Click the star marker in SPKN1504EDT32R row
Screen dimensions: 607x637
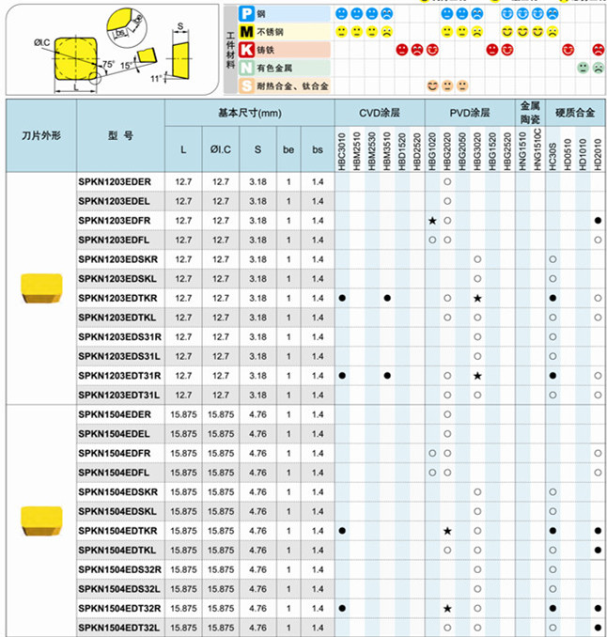pyautogui.click(x=447, y=609)
